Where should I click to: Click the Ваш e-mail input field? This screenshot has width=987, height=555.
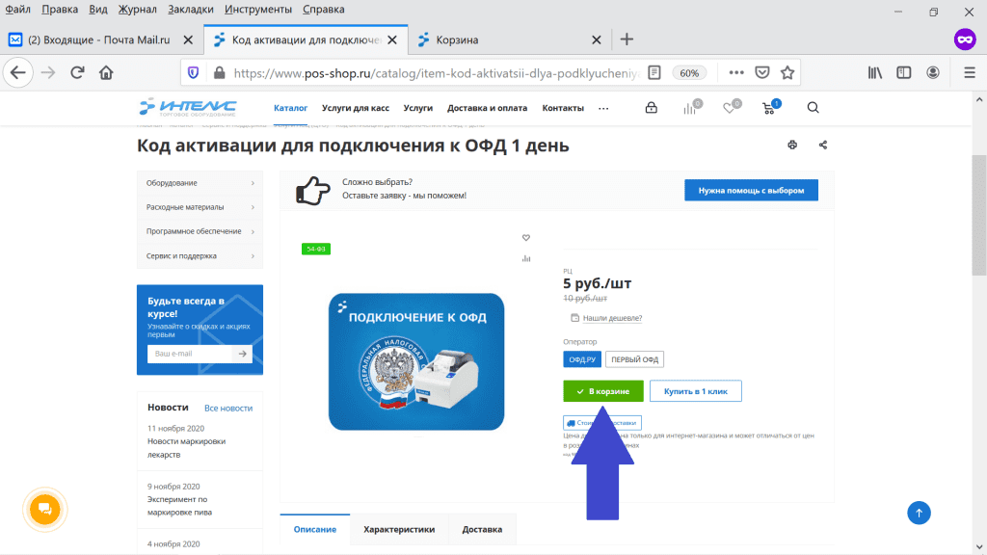click(x=189, y=354)
